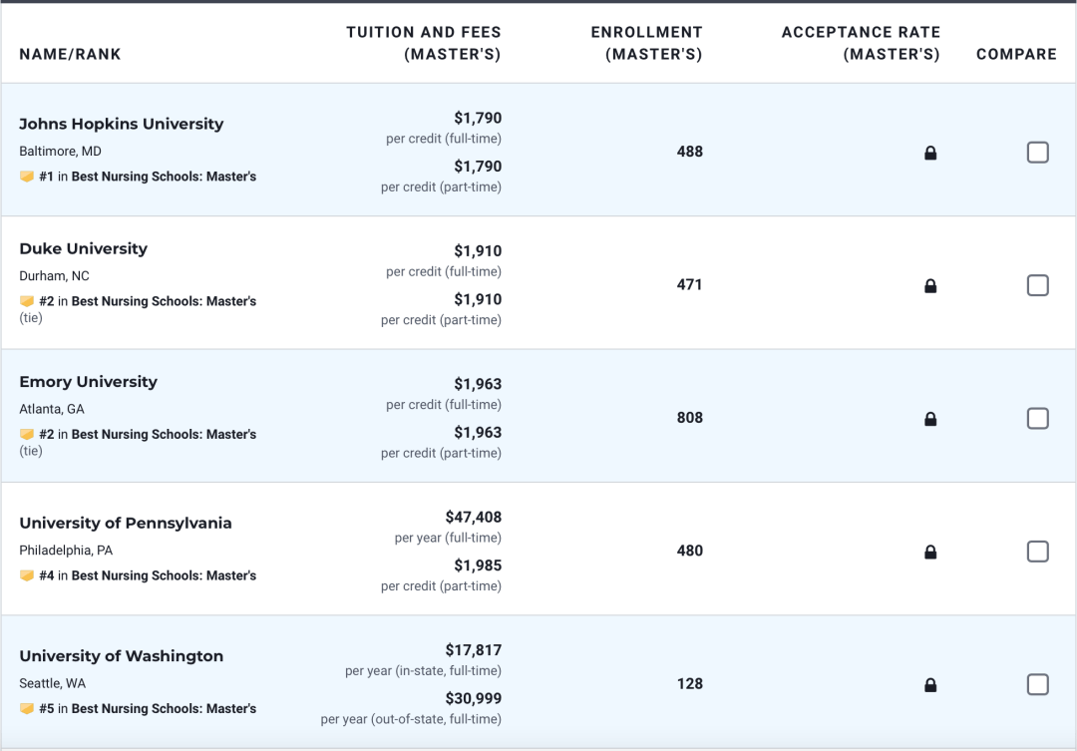Click the ranking badge icon beside Emory's #2 ranking
Screen dimensions: 1077x751
pos(27,434)
